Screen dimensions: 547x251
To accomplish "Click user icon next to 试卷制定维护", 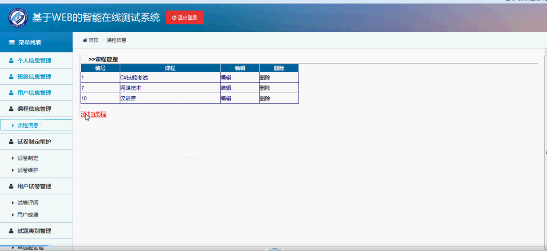I will click(11, 142).
